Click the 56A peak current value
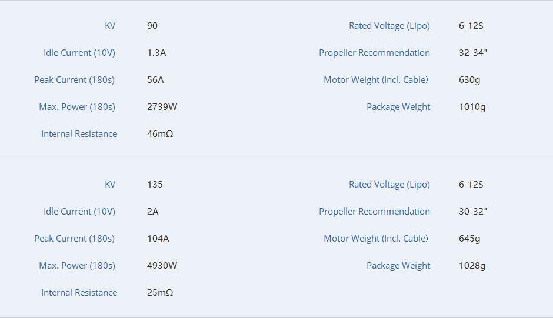This screenshot has height=318, width=553. coord(155,80)
